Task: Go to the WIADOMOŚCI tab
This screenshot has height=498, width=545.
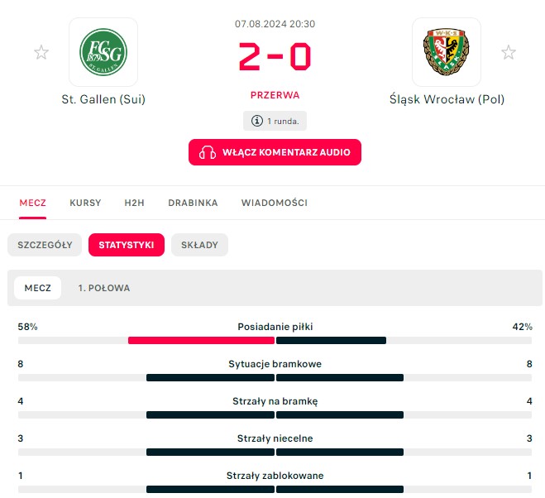Action: pos(275,203)
